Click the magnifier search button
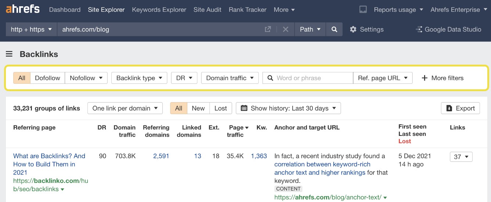Viewport: 491px width, 202px height. click(x=334, y=29)
